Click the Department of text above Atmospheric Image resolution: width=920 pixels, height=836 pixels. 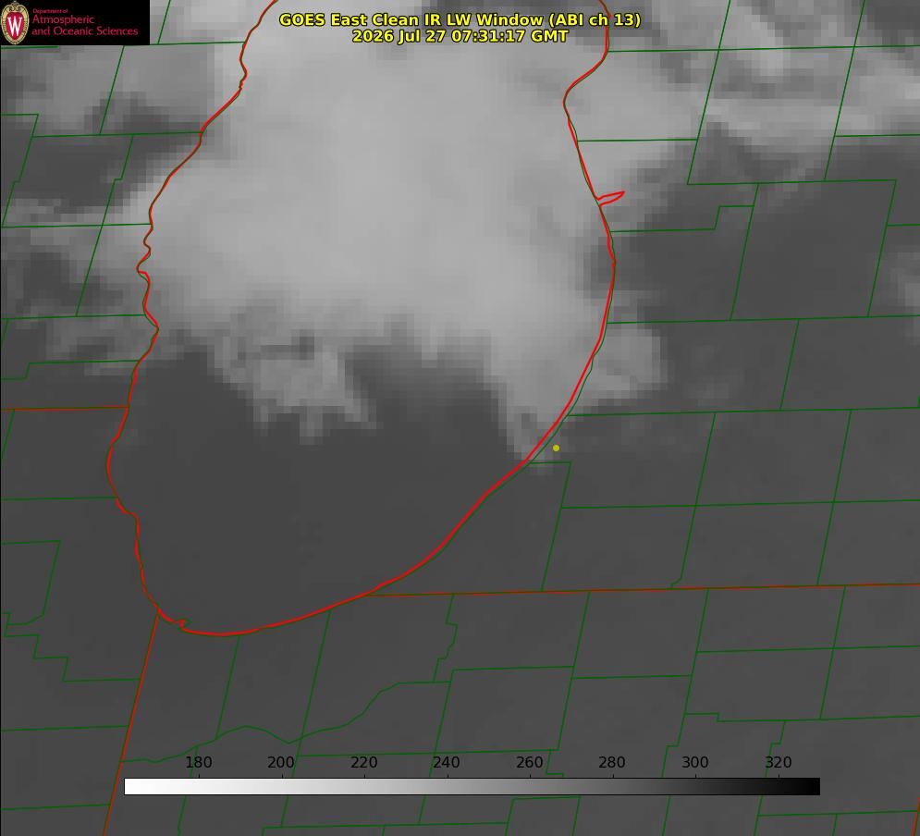pos(50,11)
